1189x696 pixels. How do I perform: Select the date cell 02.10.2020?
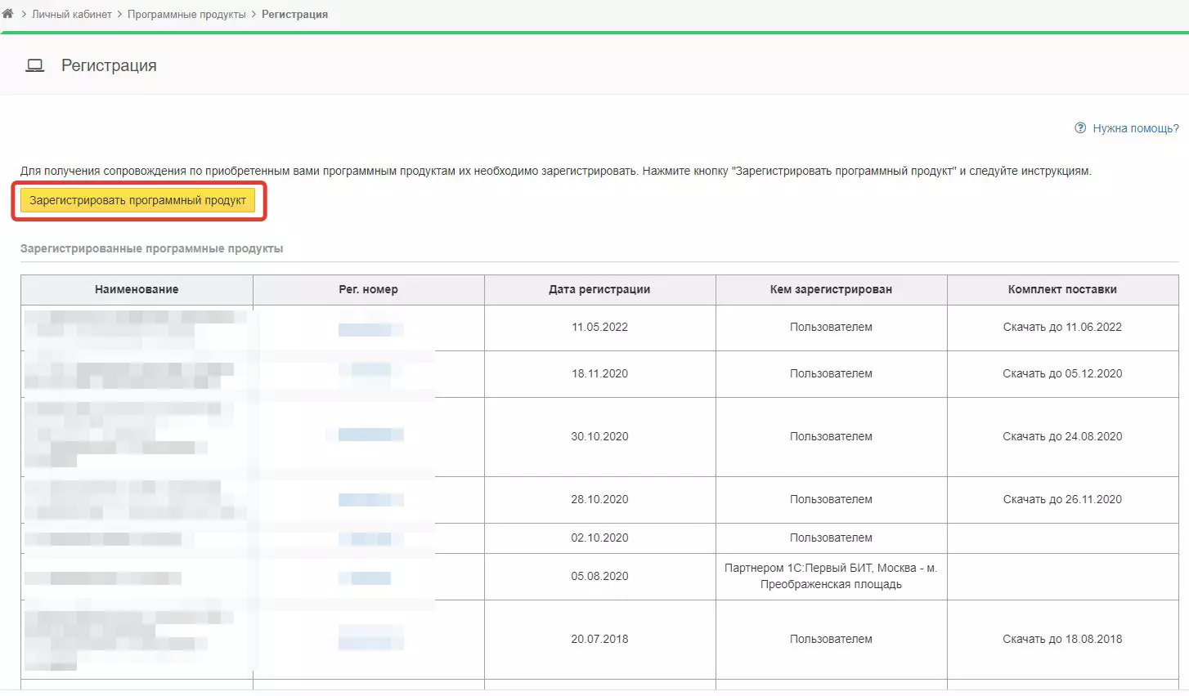tap(599, 538)
